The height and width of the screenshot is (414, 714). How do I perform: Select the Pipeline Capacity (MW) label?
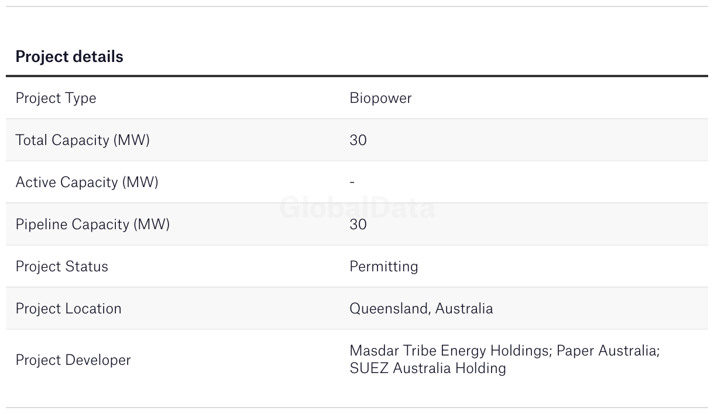[92, 225]
